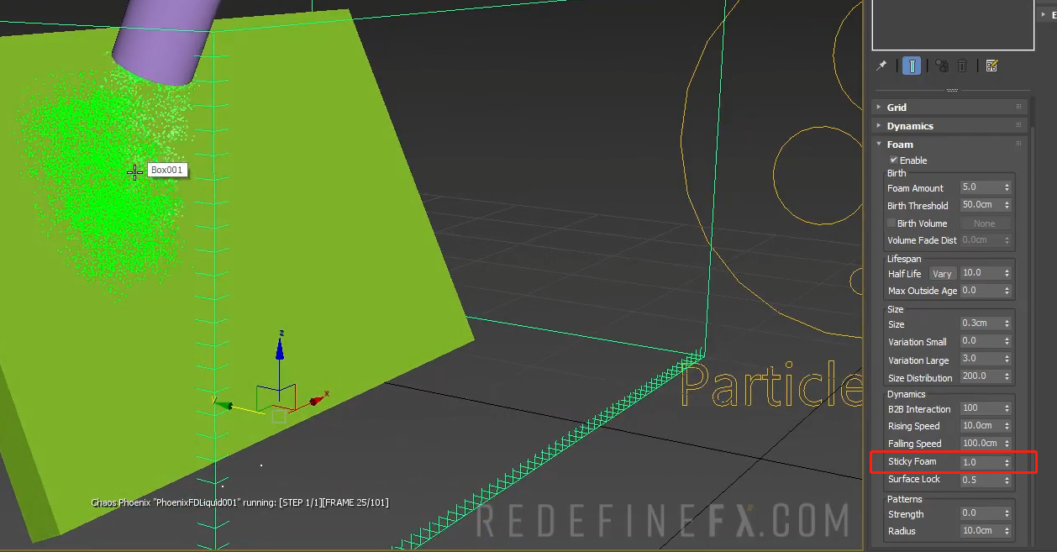Screen dimensions: 1057x552
Task: Click the green Y-axis gizmo arrow
Action: pyautogui.click(x=224, y=405)
